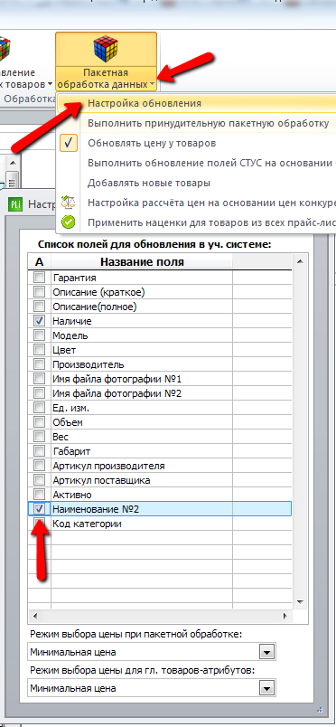The width and height of the screenshot is (336, 727).
Task: Enable the Описание(полное) checkbox
Action: [x=40, y=307]
